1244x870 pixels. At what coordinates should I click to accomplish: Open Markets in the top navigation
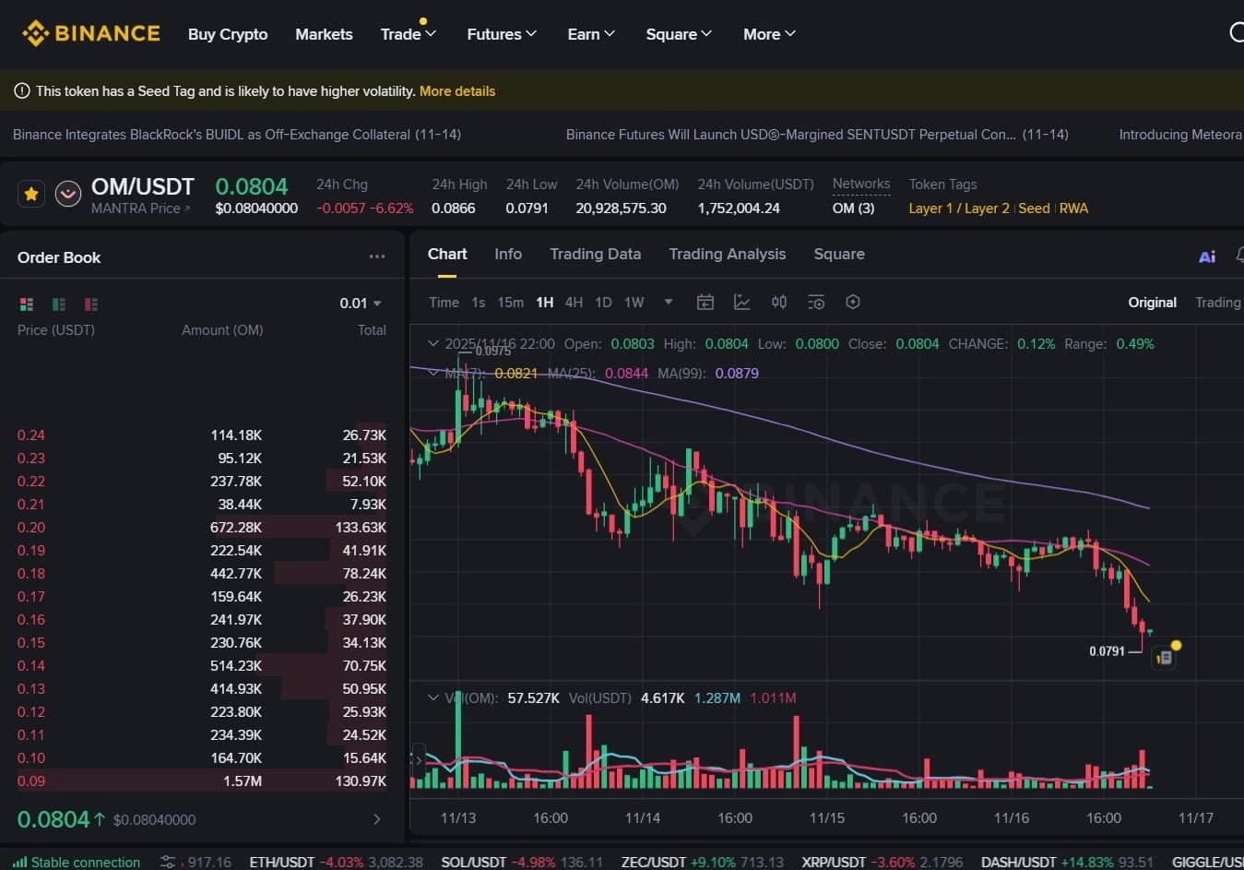(324, 34)
